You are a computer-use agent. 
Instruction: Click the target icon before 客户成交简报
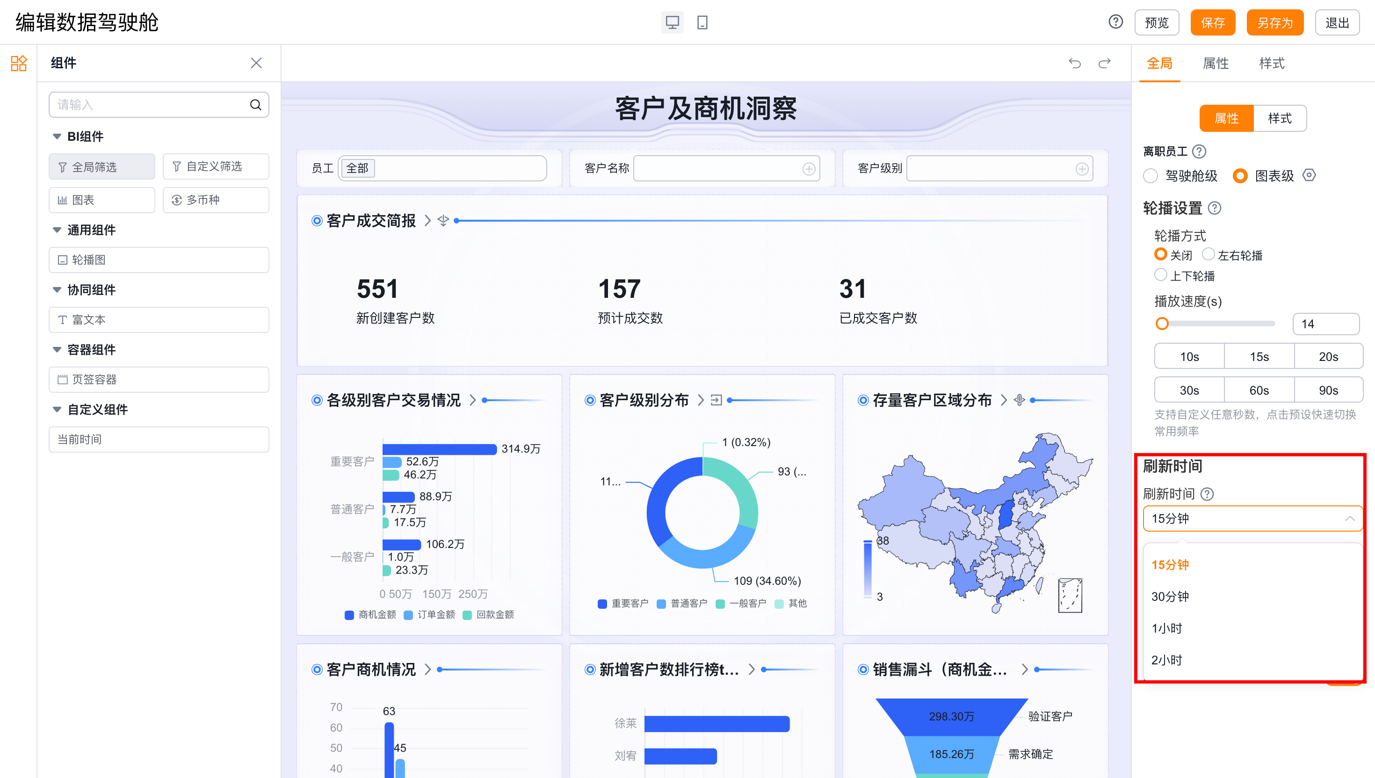(317, 221)
